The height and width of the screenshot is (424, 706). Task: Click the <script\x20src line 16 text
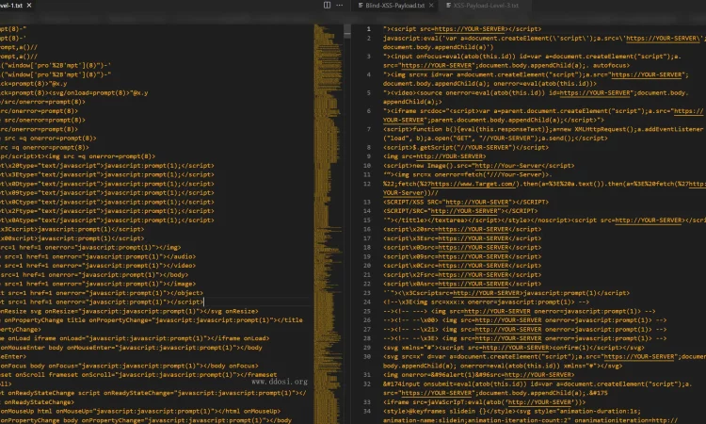(462, 229)
